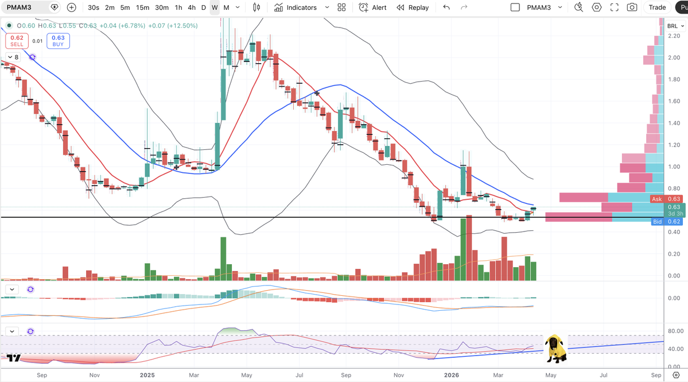Click the Trade button

point(657,7)
